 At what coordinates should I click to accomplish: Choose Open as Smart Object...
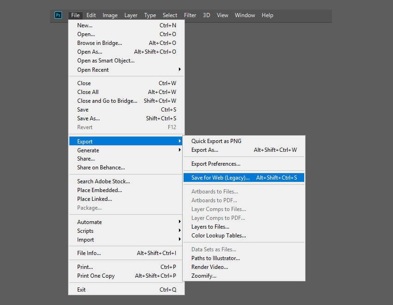tap(127, 61)
